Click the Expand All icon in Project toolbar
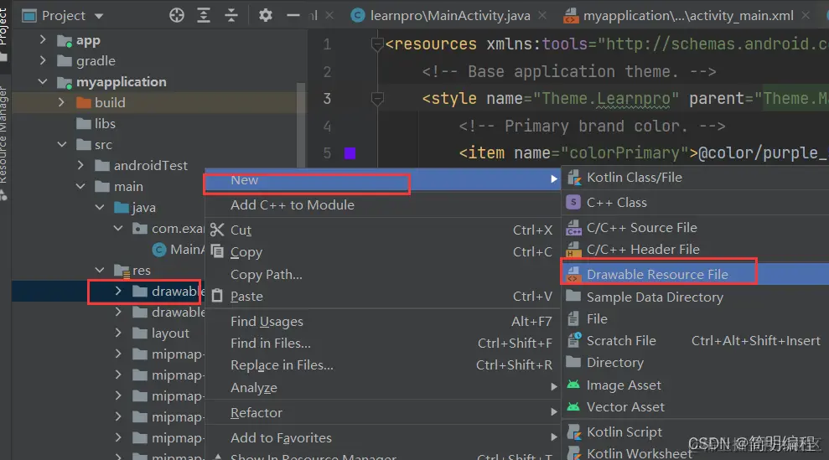The width and height of the screenshot is (829, 460). (x=204, y=15)
